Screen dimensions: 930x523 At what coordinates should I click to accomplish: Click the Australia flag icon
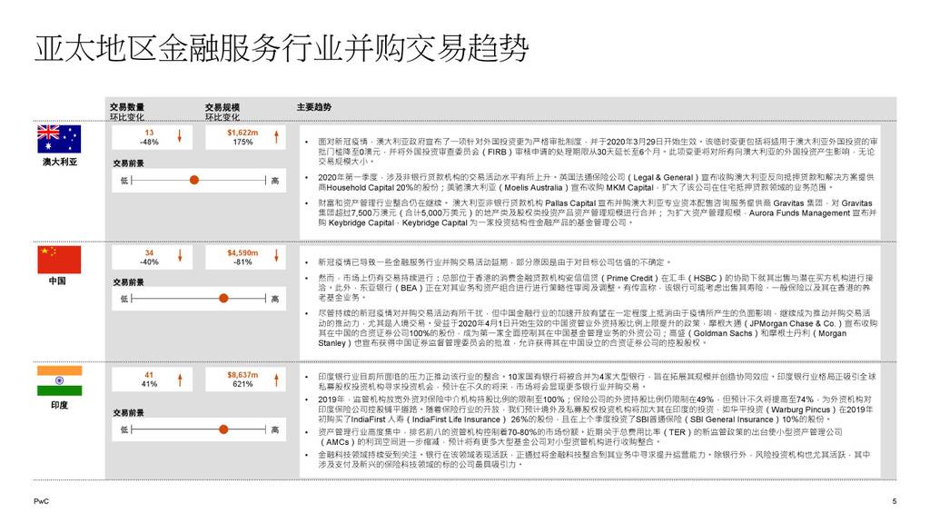pyautogui.click(x=59, y=139)
